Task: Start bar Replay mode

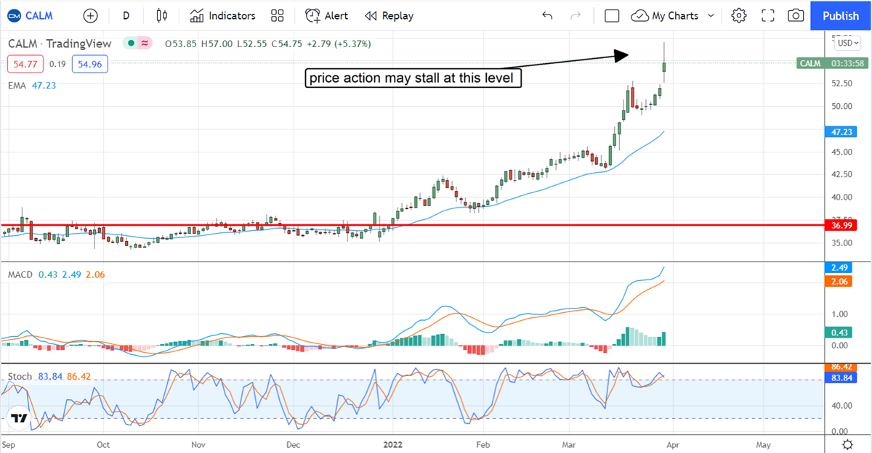Action: coord(389,15)
